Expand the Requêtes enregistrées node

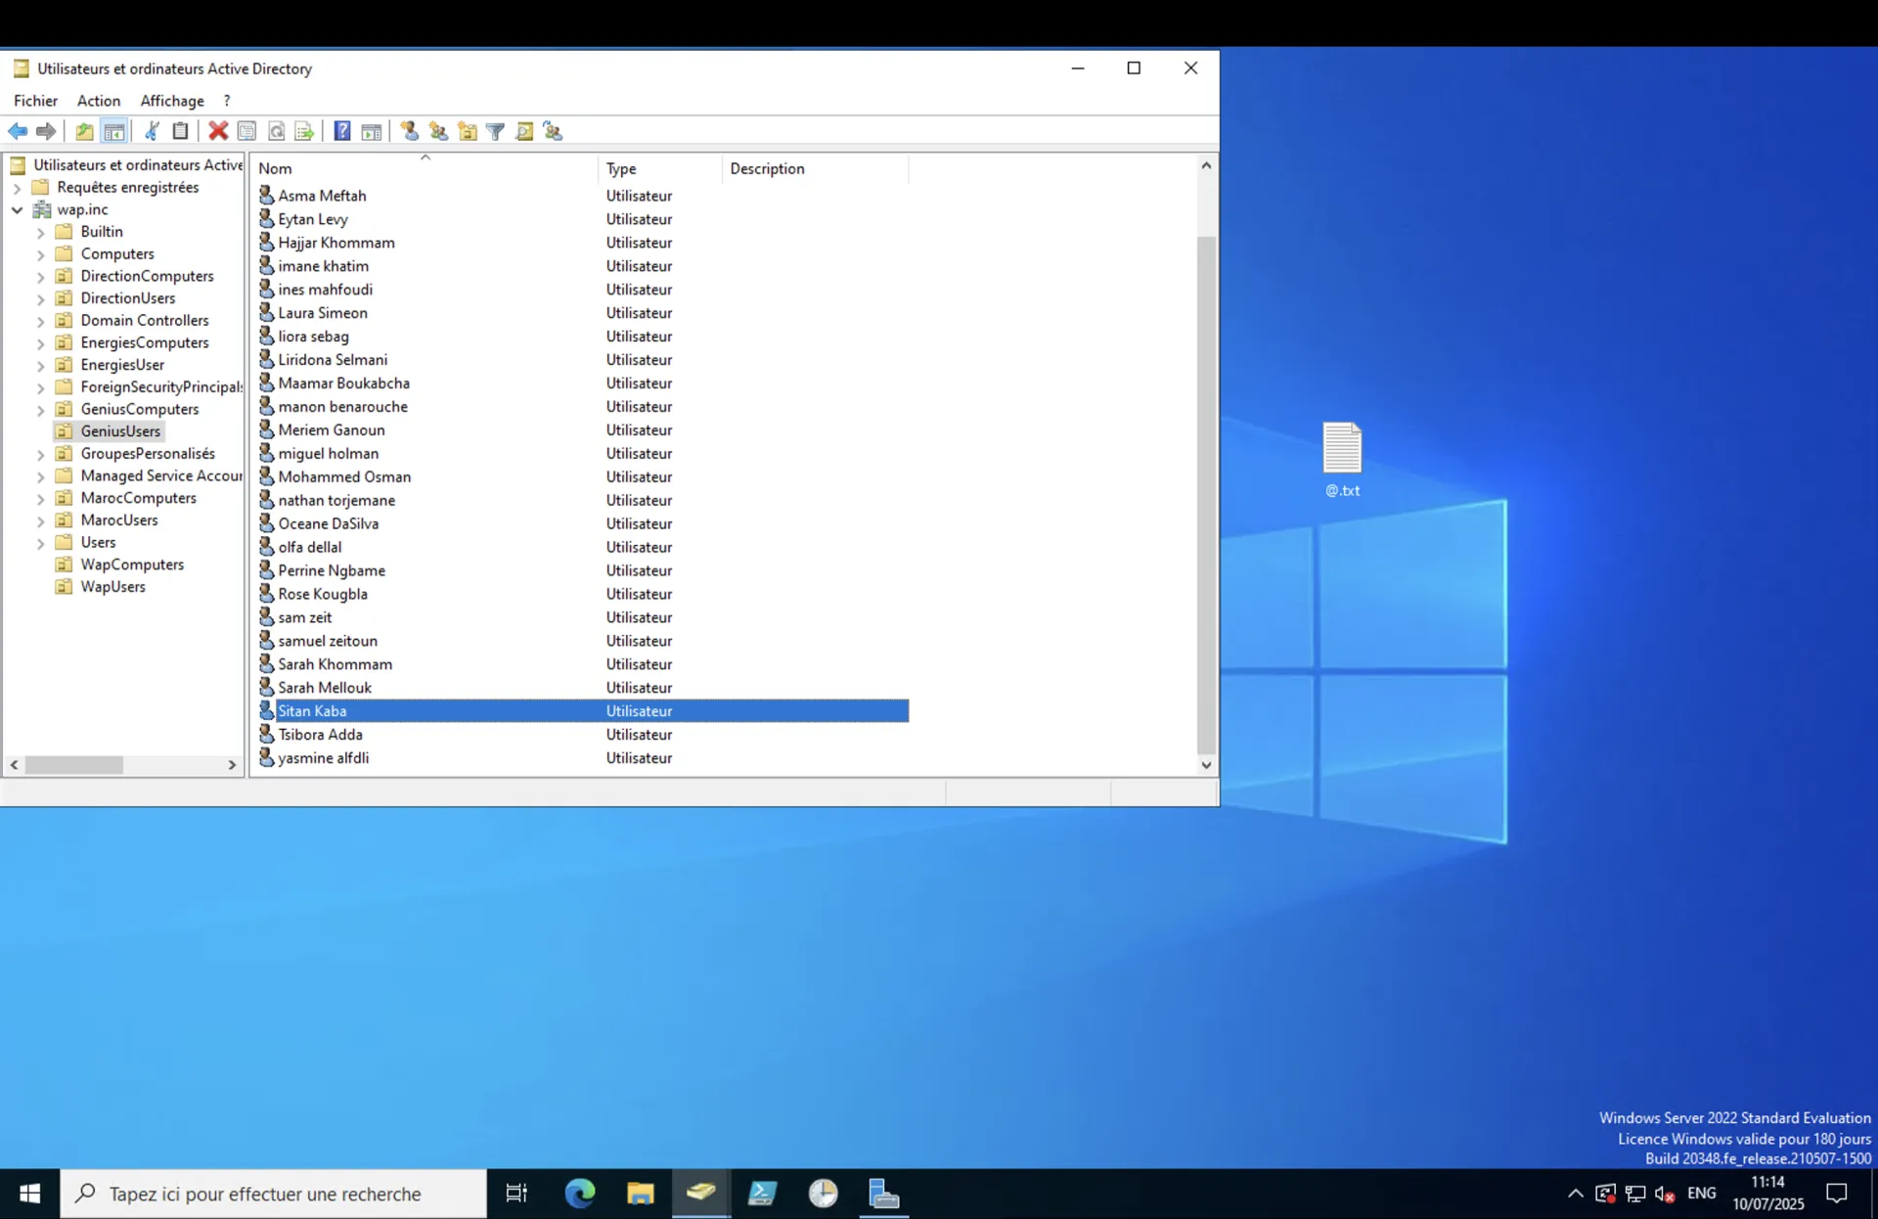(x=17, y=188)
